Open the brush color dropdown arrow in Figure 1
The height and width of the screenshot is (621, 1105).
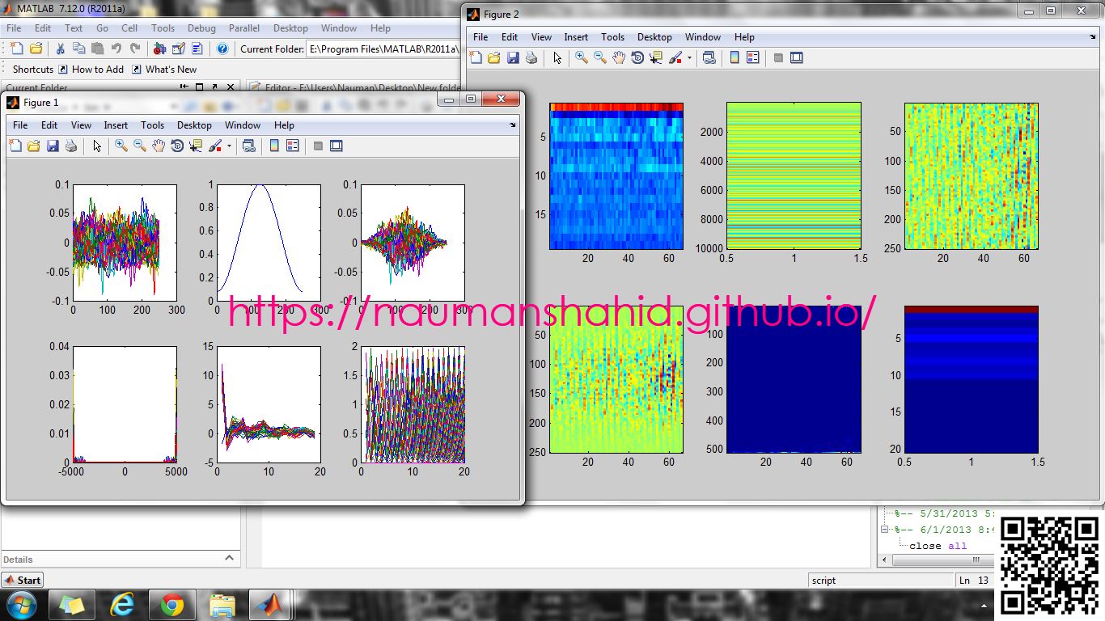coord(229,146)
